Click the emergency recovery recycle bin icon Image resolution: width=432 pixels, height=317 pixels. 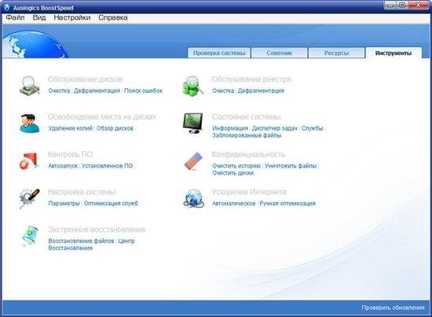coord(30,236)
